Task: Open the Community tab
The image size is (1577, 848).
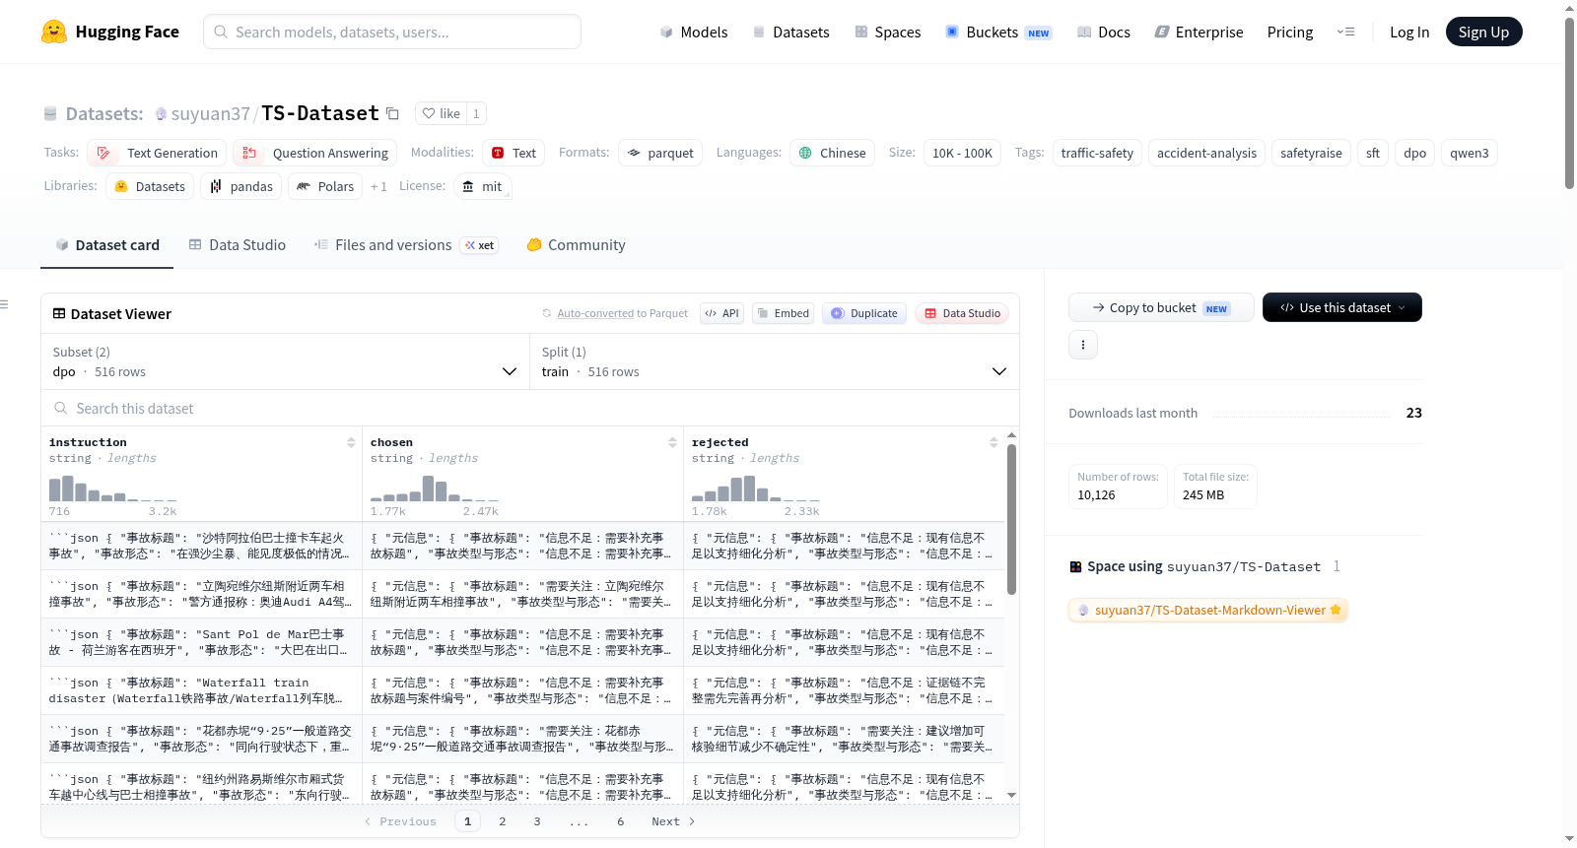Action: click(576, 245)
